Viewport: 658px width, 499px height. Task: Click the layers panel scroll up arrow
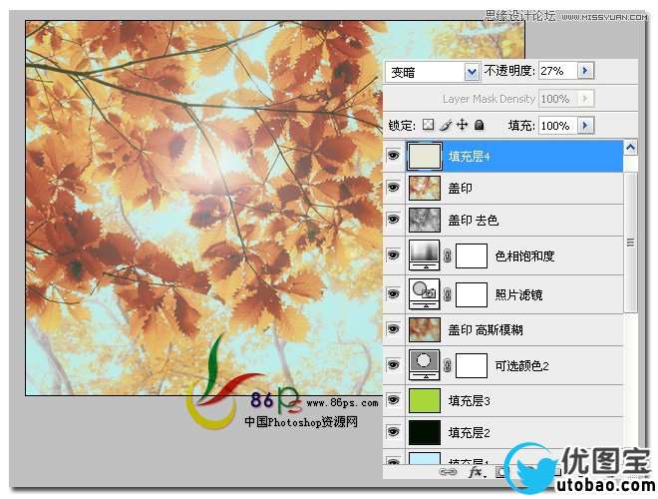pyautogui.click(x=630, y=148)
